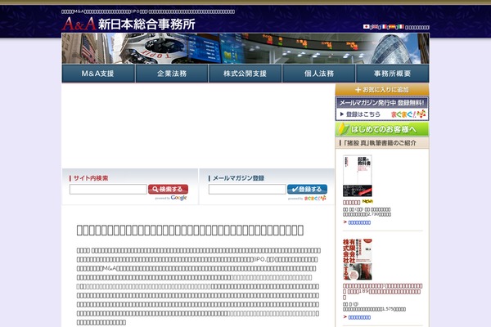Select the Japanese flag language icon
Image resolution: width=491 pixels, height=327 pixels.
(x=366, y=27)
